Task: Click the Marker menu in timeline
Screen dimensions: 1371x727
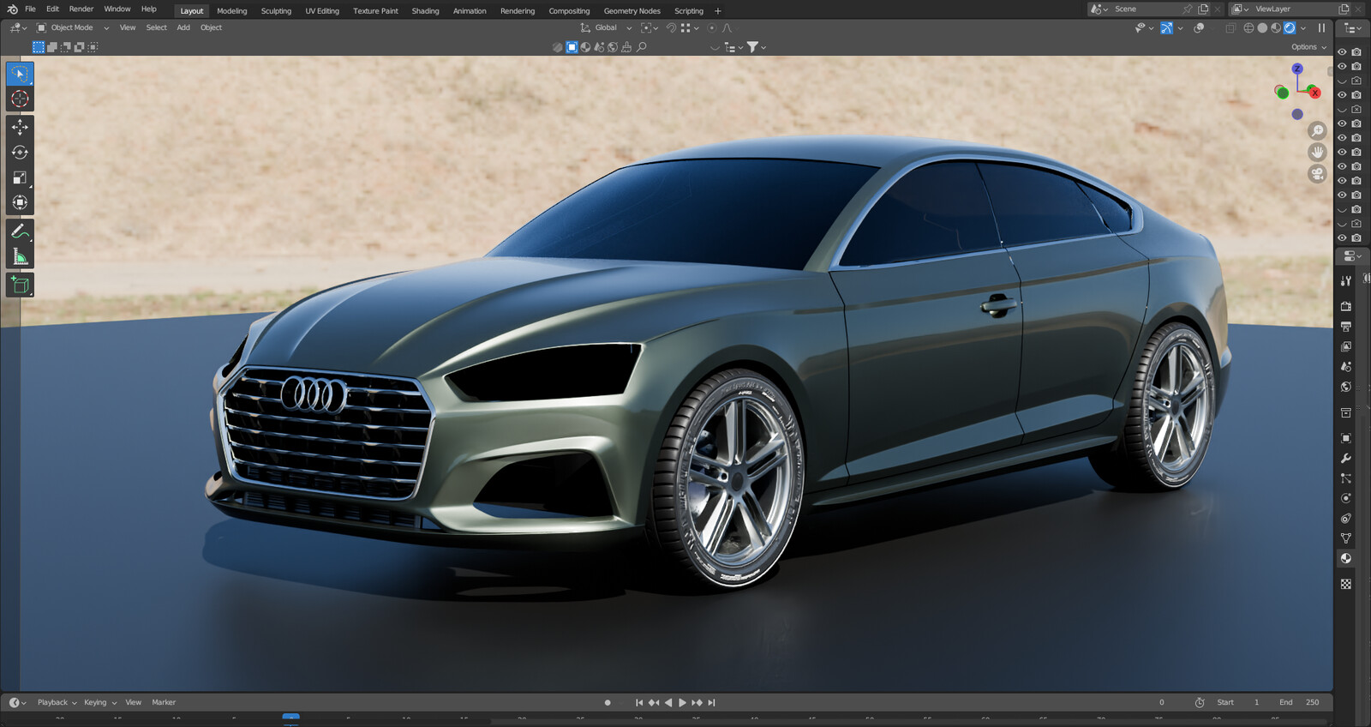Action: (x=164, y=702)
